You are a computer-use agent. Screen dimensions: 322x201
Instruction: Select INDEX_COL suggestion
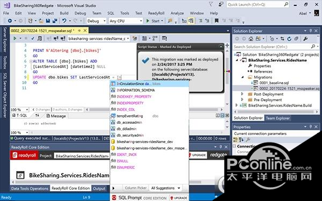pos(150,109)
